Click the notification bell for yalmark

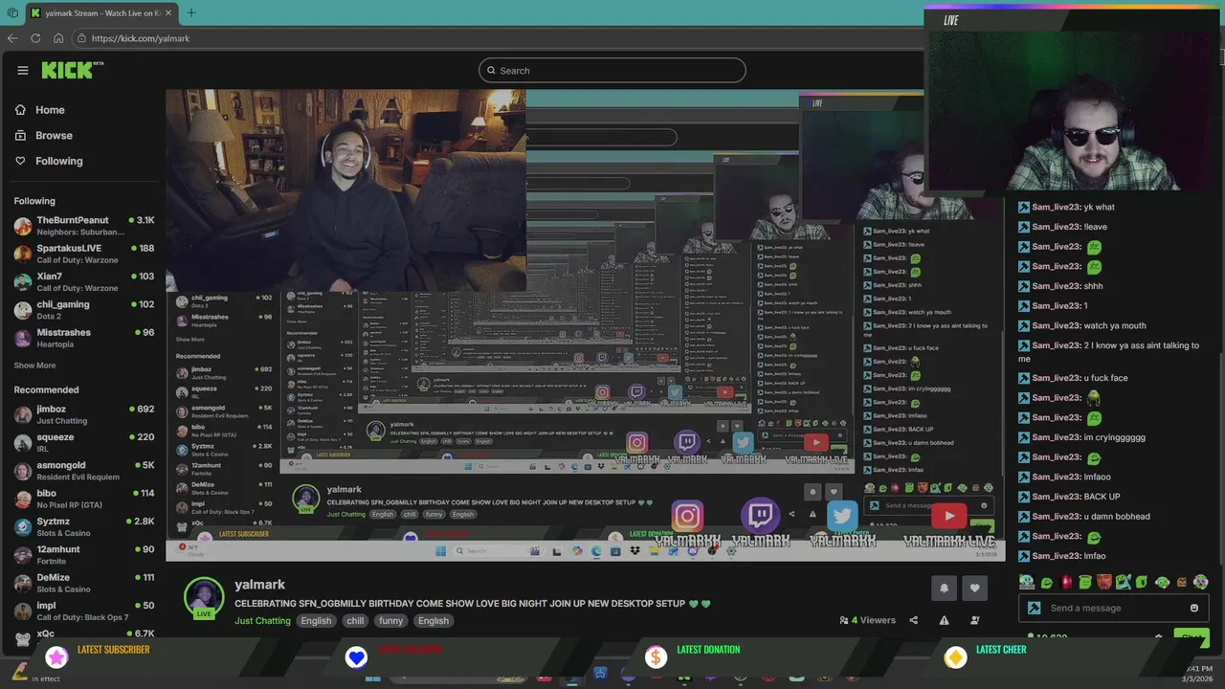[x=944, y=588]
